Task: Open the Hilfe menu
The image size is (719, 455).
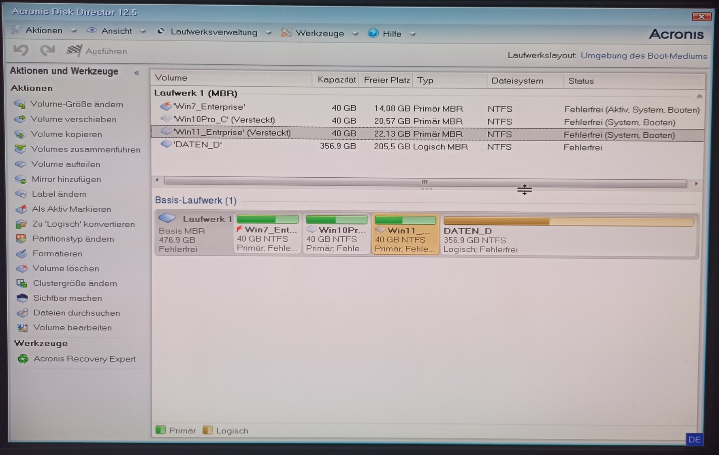Action: click(x=392, y=34)
